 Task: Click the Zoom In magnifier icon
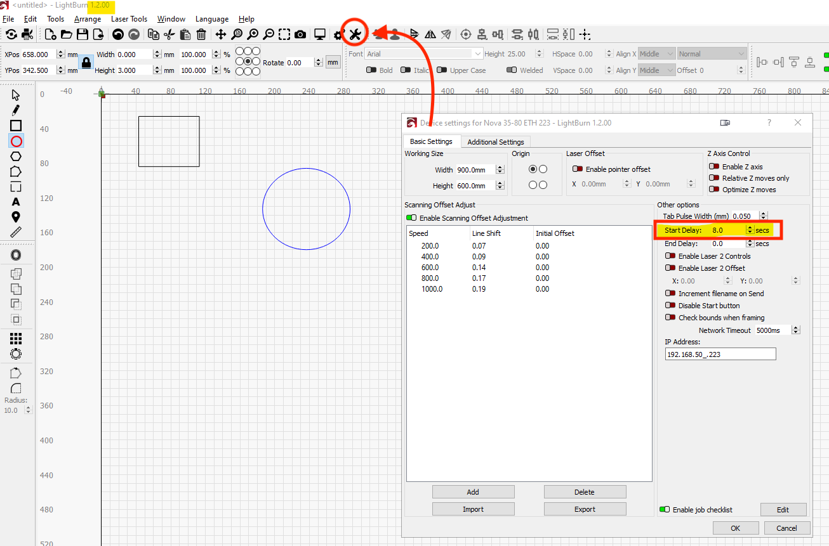[253, 34]
